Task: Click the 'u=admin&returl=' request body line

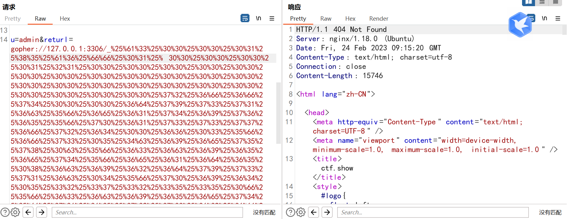Action: [42, 40]
